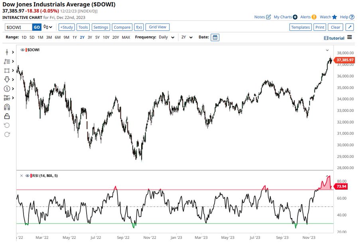This screenshot has width=359, height=244.
Task: Open the line drawing tools
Action: [7, 61]
